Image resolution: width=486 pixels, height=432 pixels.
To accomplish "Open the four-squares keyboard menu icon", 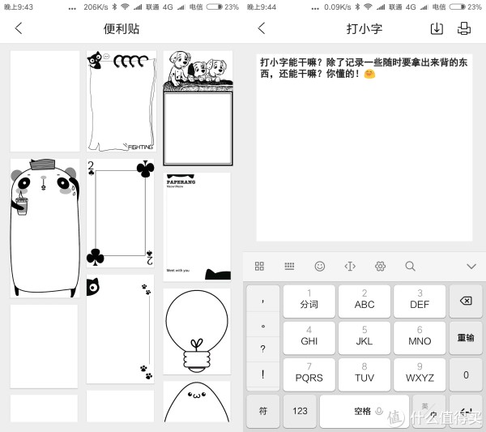I will point(259,266).
